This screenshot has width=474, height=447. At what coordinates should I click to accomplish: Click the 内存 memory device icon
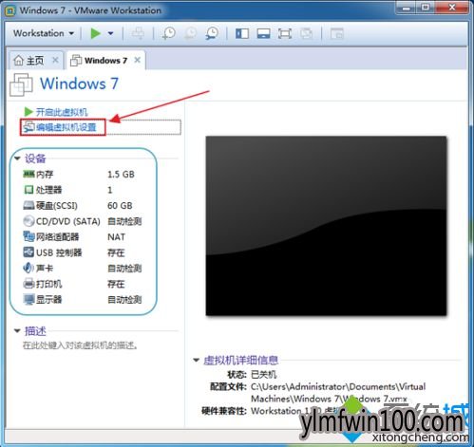tap(28, 174)
